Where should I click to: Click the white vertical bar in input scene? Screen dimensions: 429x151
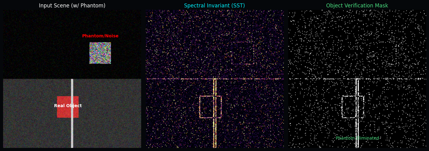tap(72, 113)
